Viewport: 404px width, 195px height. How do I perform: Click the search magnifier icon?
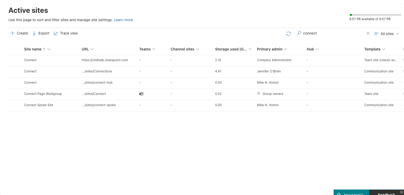(x=299, y=33)
